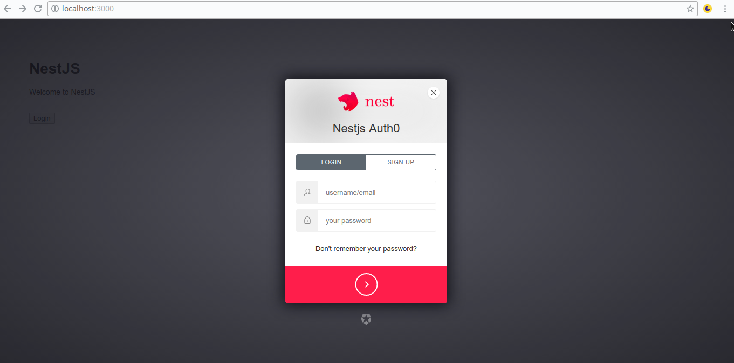Click the Nestjs Auth0 dialog title
Image resolution: width=734 pixels, height=363 pixels.
pyautogui.click(x=366, y=129)
